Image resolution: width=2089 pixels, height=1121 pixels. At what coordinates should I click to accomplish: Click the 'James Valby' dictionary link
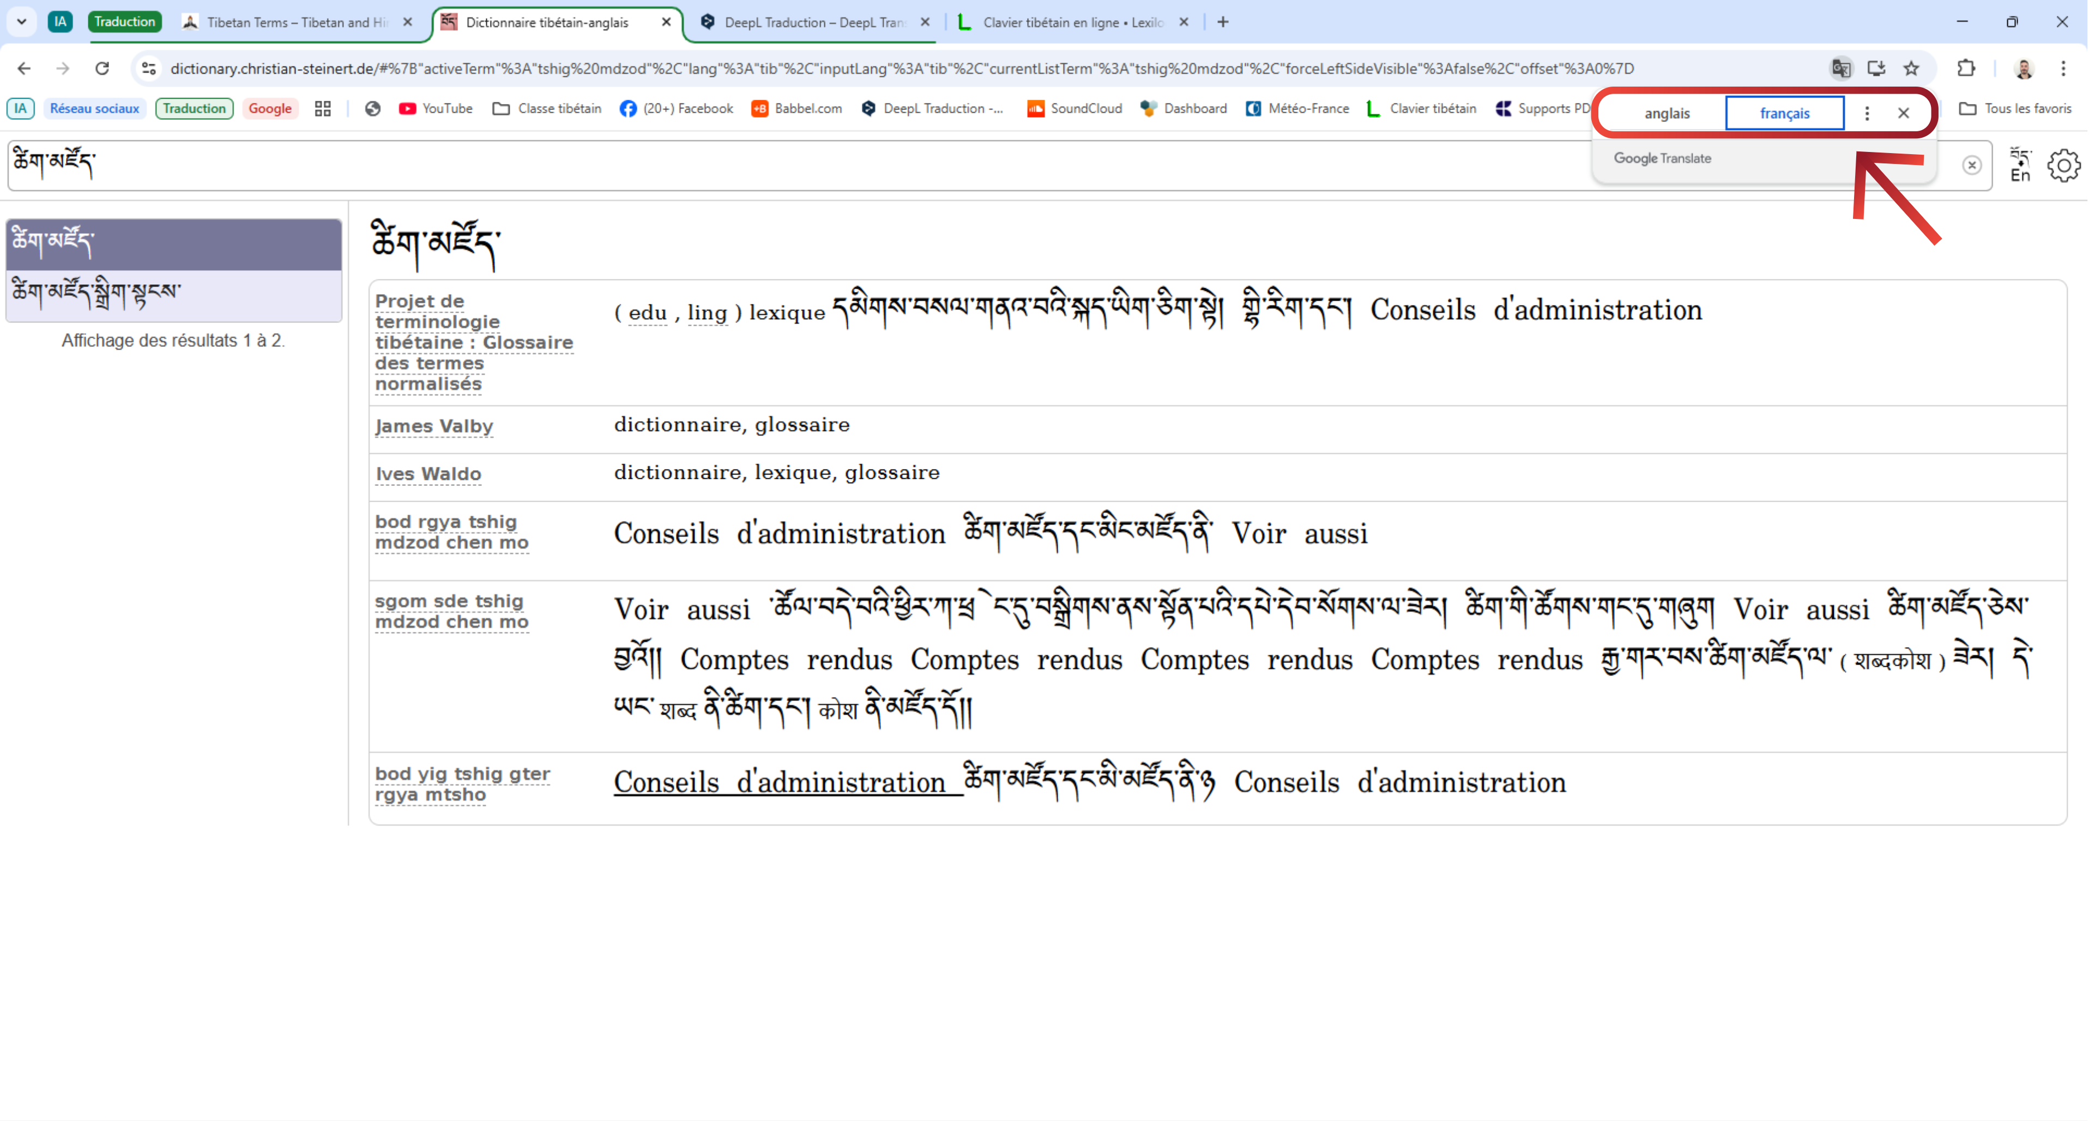pos(434,427)
